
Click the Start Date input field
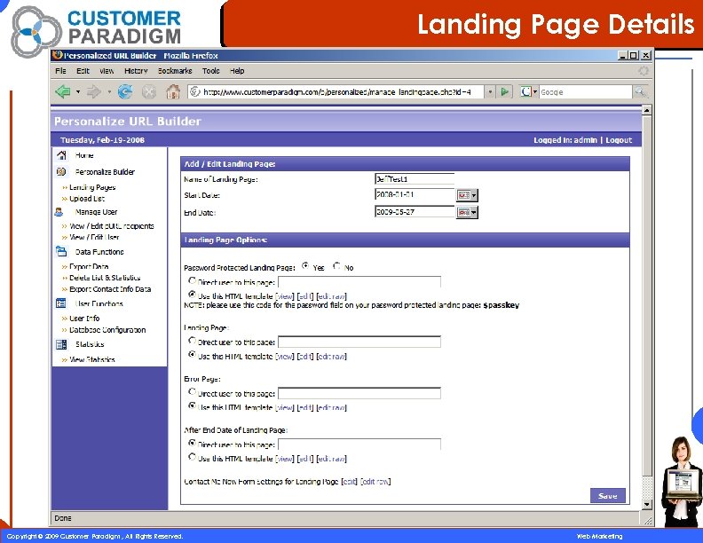click(x=415, y=195)
